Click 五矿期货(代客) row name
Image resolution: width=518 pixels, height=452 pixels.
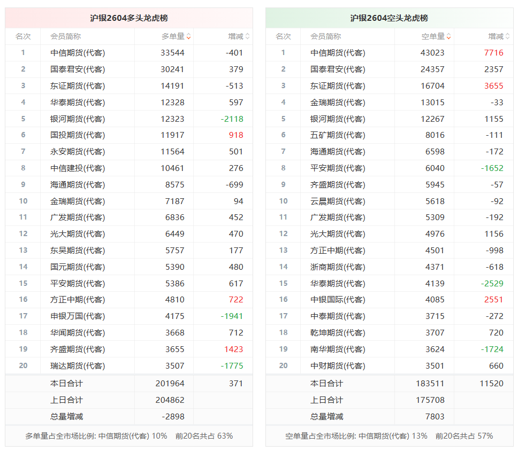(x=338, y=135)
